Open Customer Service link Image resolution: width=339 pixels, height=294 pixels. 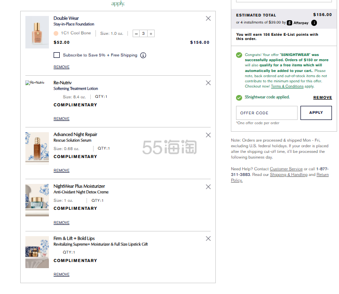pos(286,169)
